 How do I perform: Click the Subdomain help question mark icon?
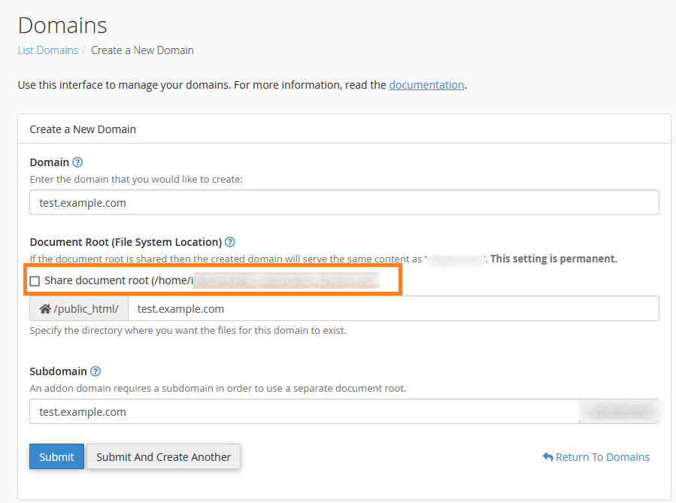coord(95,371)
